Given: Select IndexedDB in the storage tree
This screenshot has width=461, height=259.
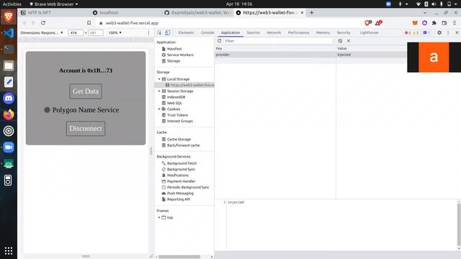Looking at the screenshot, I should pyautogui.click(x=176, y=97).
